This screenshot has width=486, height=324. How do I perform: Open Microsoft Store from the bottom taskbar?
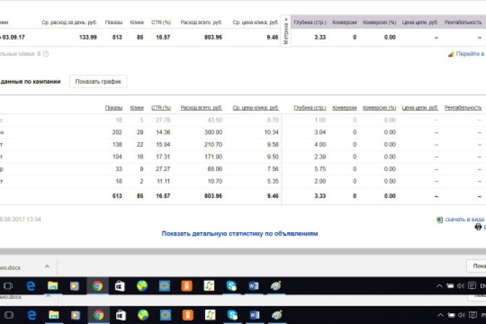[121, 315]
